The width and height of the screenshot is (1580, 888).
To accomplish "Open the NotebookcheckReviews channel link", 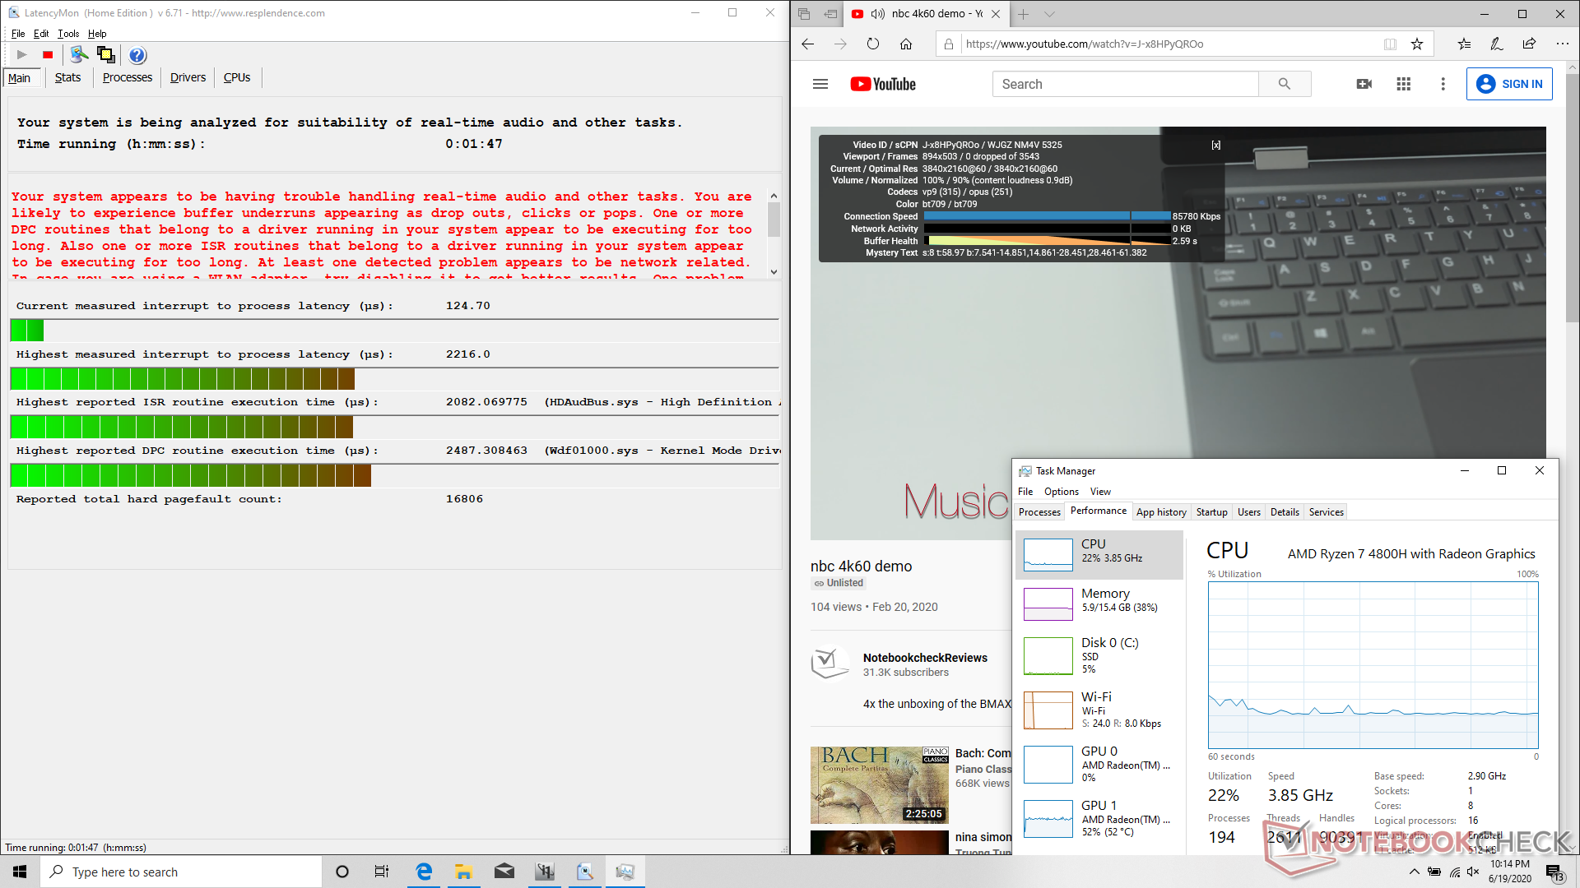I will click(x=924, y=658).
